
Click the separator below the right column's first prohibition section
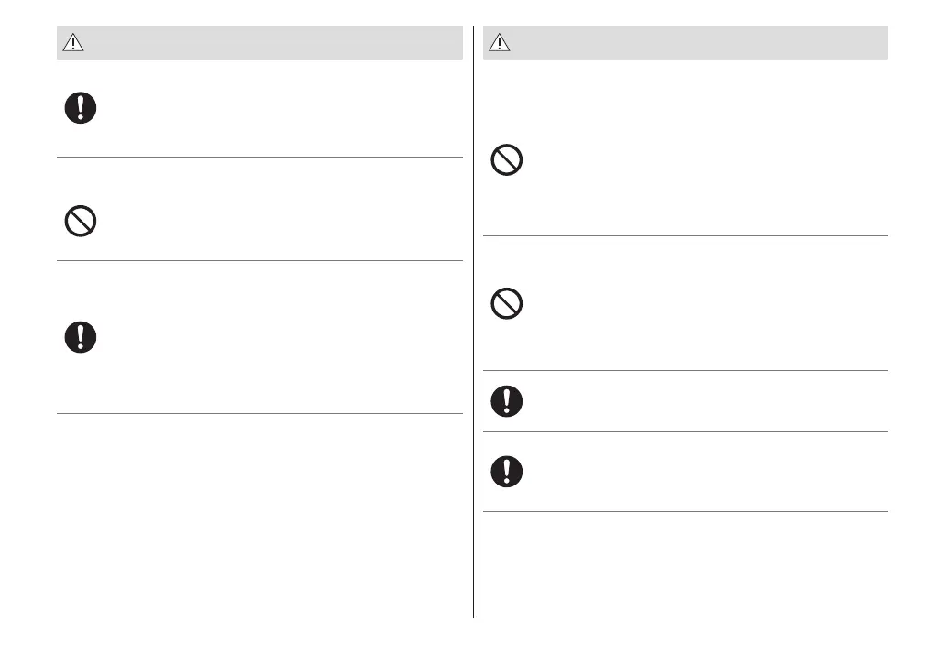[685, 235]
